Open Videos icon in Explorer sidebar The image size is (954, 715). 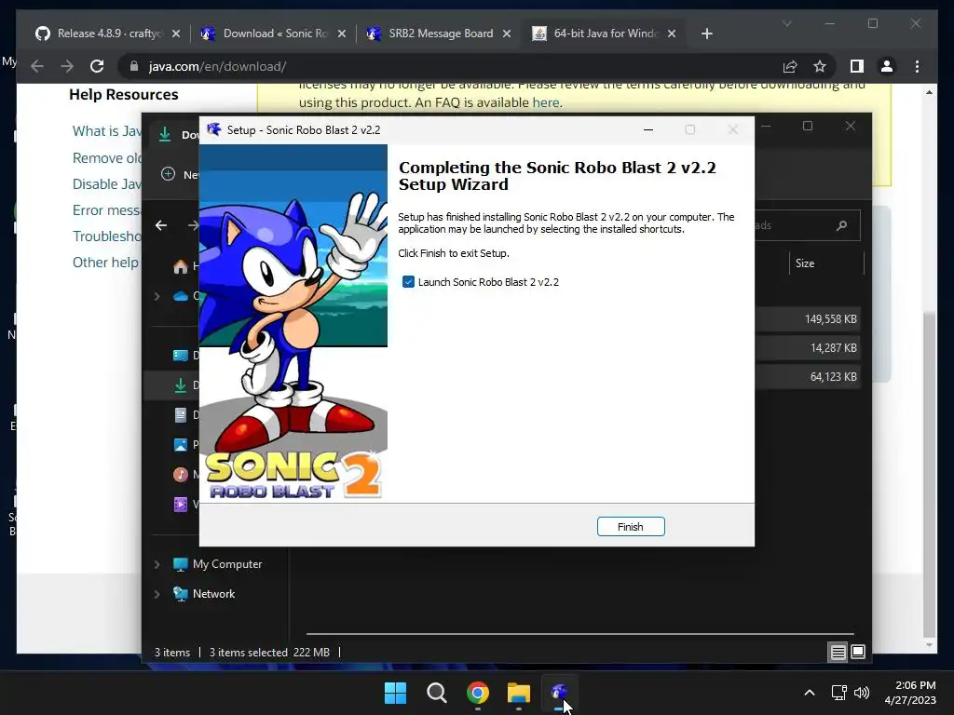(x=181, y=504)
